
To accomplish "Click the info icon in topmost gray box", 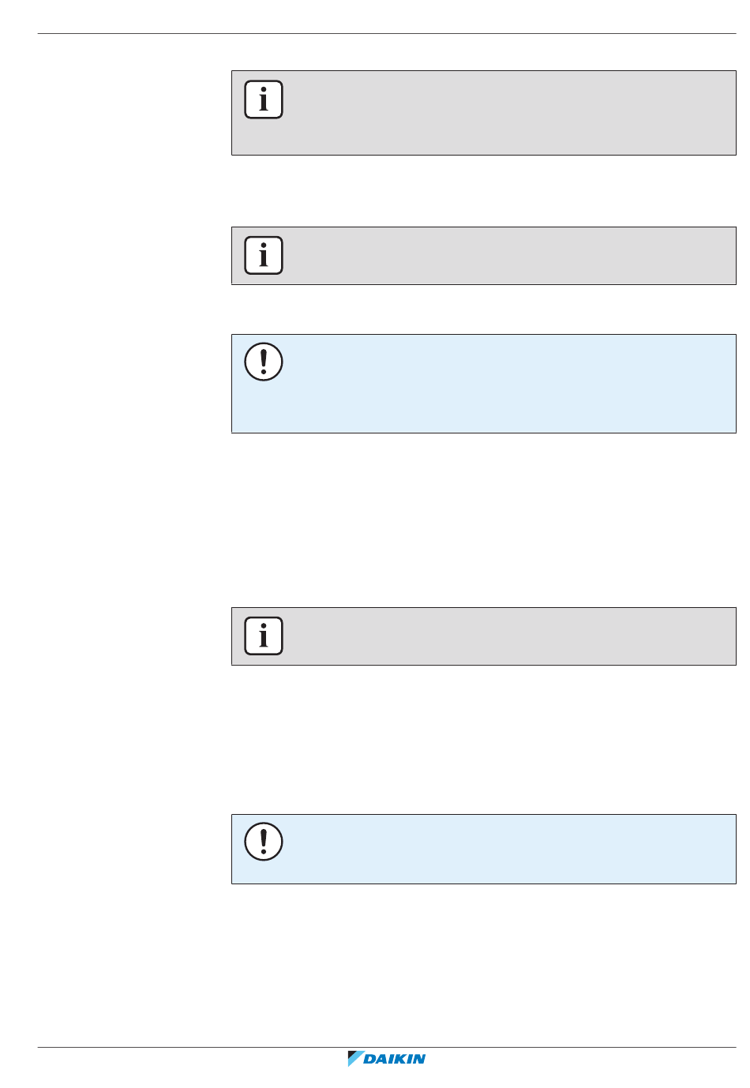I will 264,99.
